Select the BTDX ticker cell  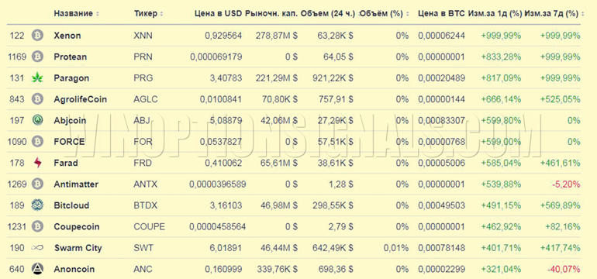[x=145, y=206]
